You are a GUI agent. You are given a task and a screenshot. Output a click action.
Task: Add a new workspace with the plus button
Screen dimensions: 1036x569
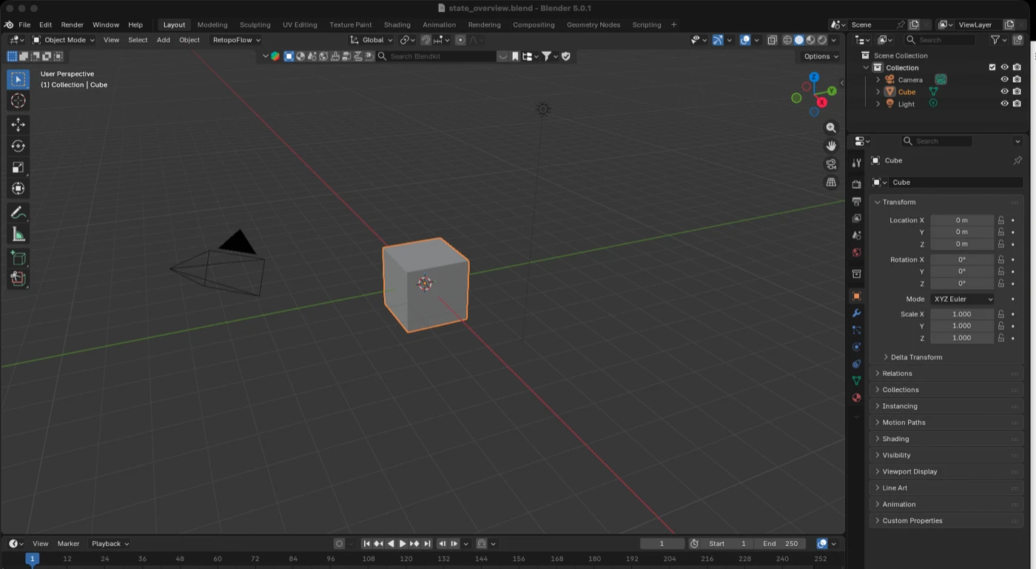673,24
